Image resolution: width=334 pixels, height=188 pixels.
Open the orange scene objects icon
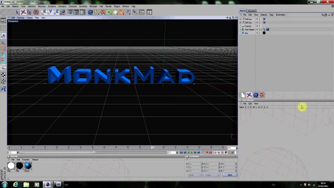click(122, 12)
